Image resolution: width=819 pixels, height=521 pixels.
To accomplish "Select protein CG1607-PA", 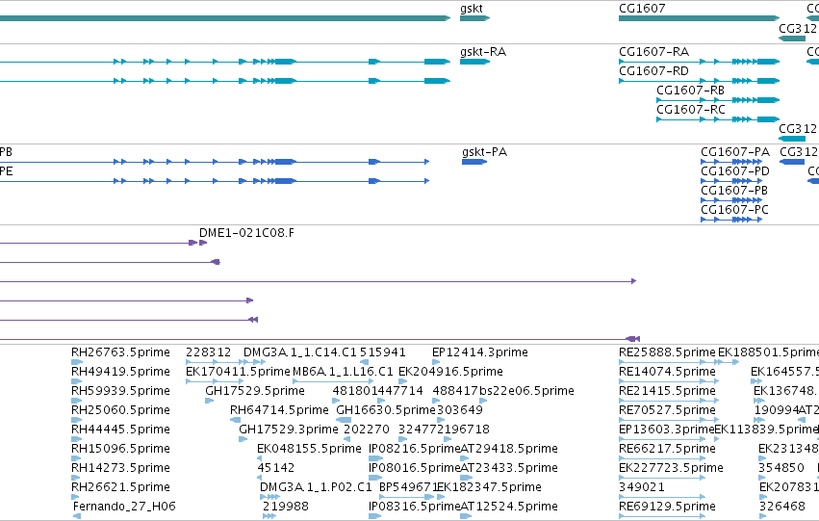I will (735, 152).
